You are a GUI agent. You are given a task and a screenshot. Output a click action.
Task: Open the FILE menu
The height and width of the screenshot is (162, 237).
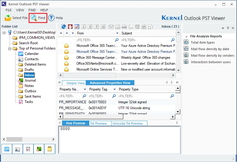click(x=9, y=10)
